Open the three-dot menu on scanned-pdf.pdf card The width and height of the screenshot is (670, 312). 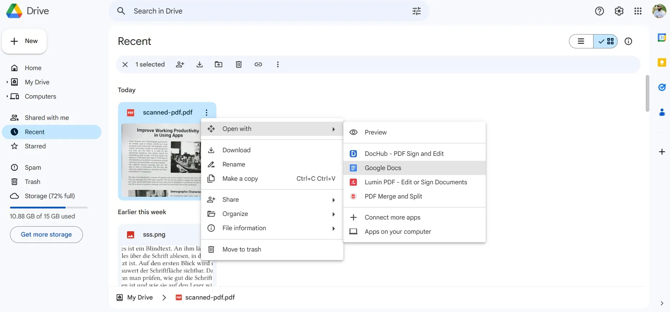click(206, 112)
